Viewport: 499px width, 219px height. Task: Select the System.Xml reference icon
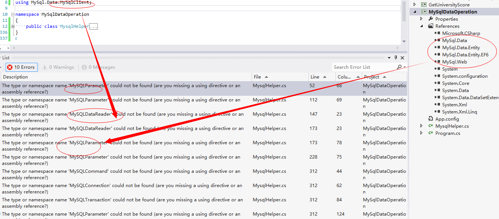[437, 104]
